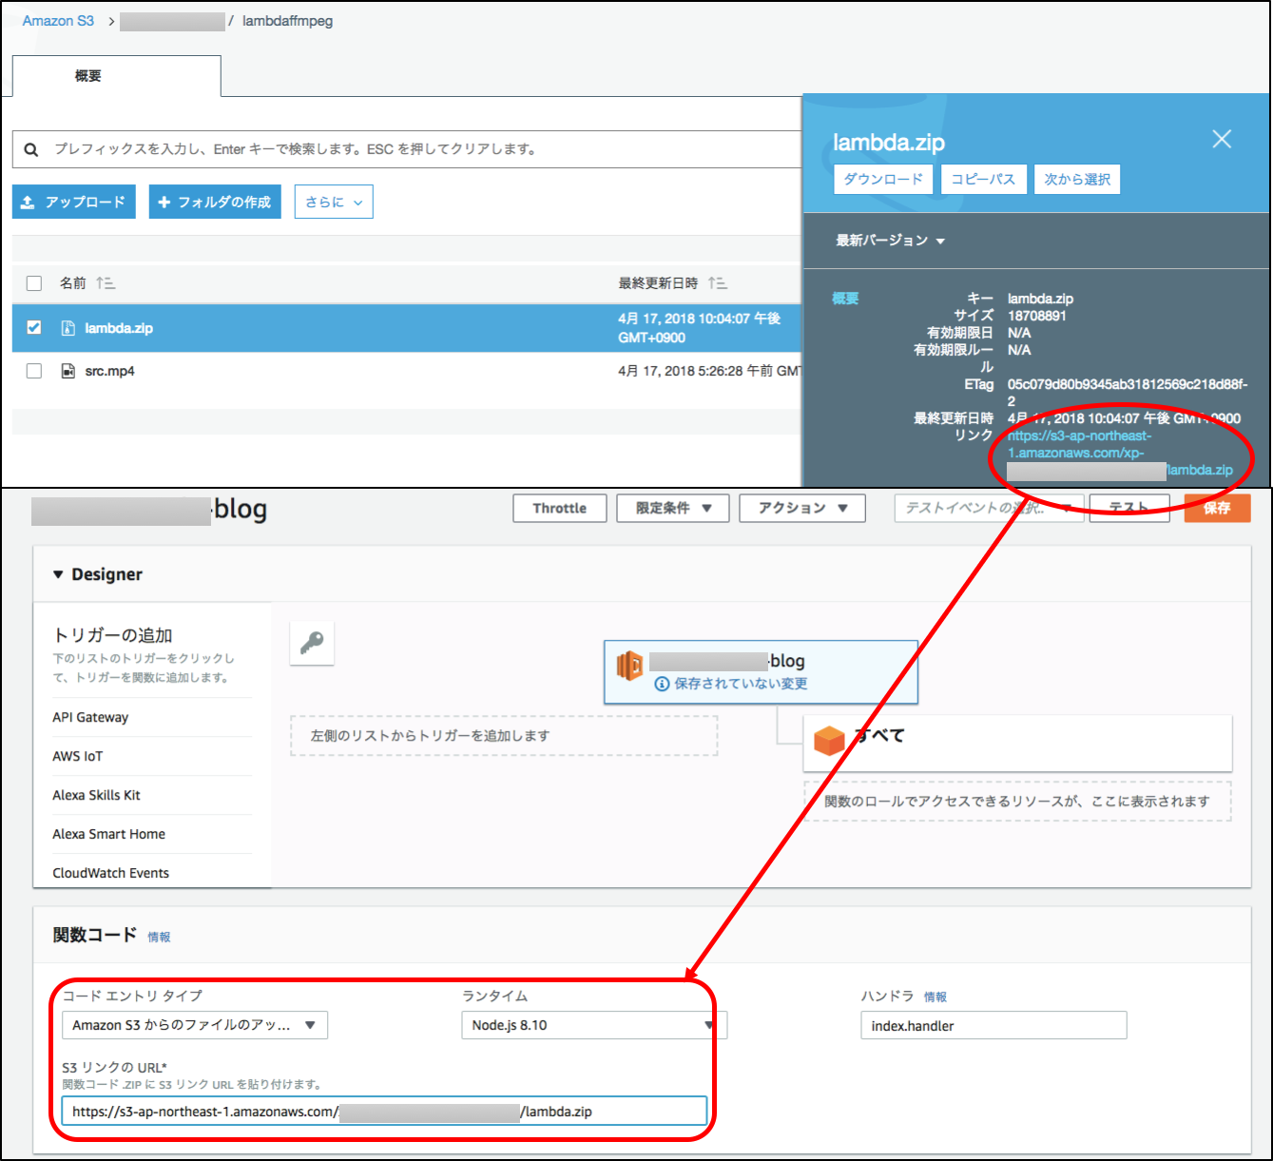Uncheck the lambda.zip row checkbox

click(x=34, y=327)
